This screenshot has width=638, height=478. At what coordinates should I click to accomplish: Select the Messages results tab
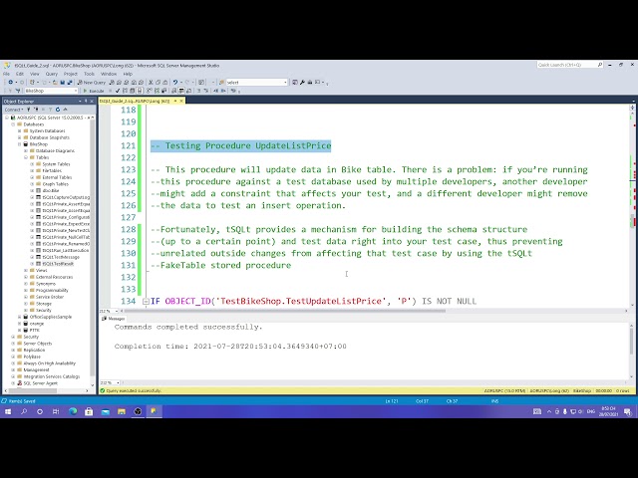[x=114, y=319]
